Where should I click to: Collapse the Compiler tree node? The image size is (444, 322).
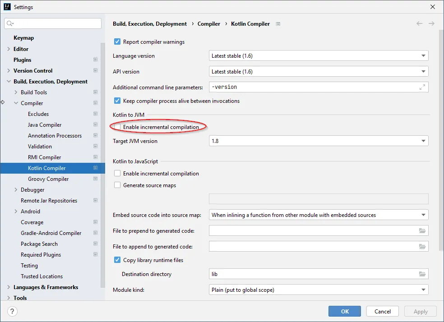(x=16, y=103)
